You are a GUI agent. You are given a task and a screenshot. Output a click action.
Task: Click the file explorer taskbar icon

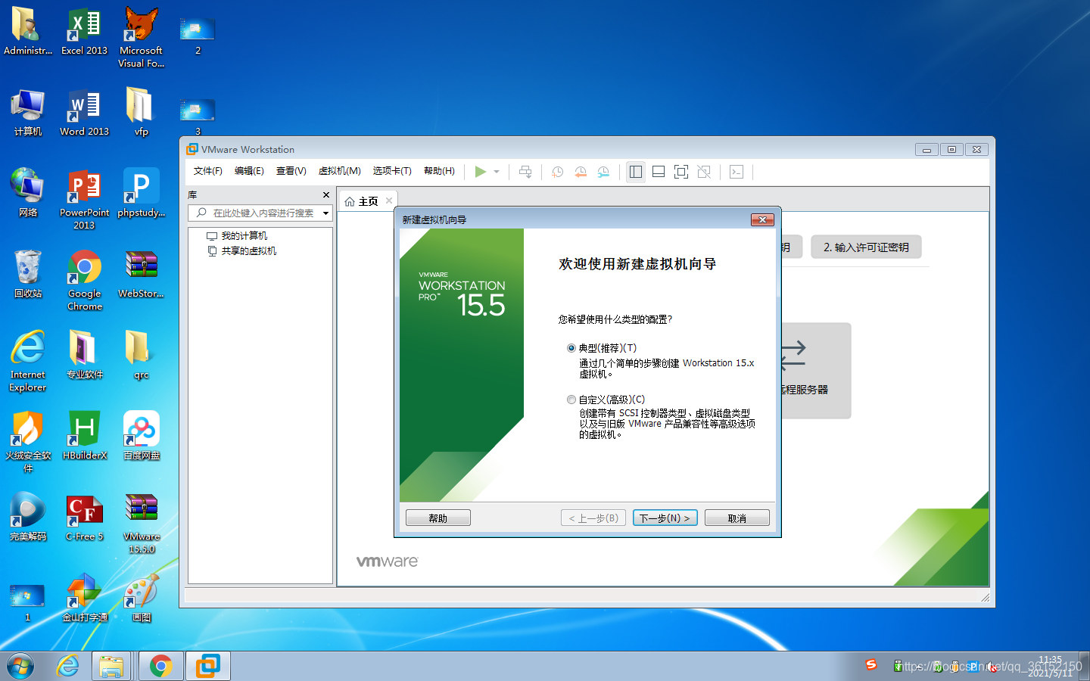point(112,666)
